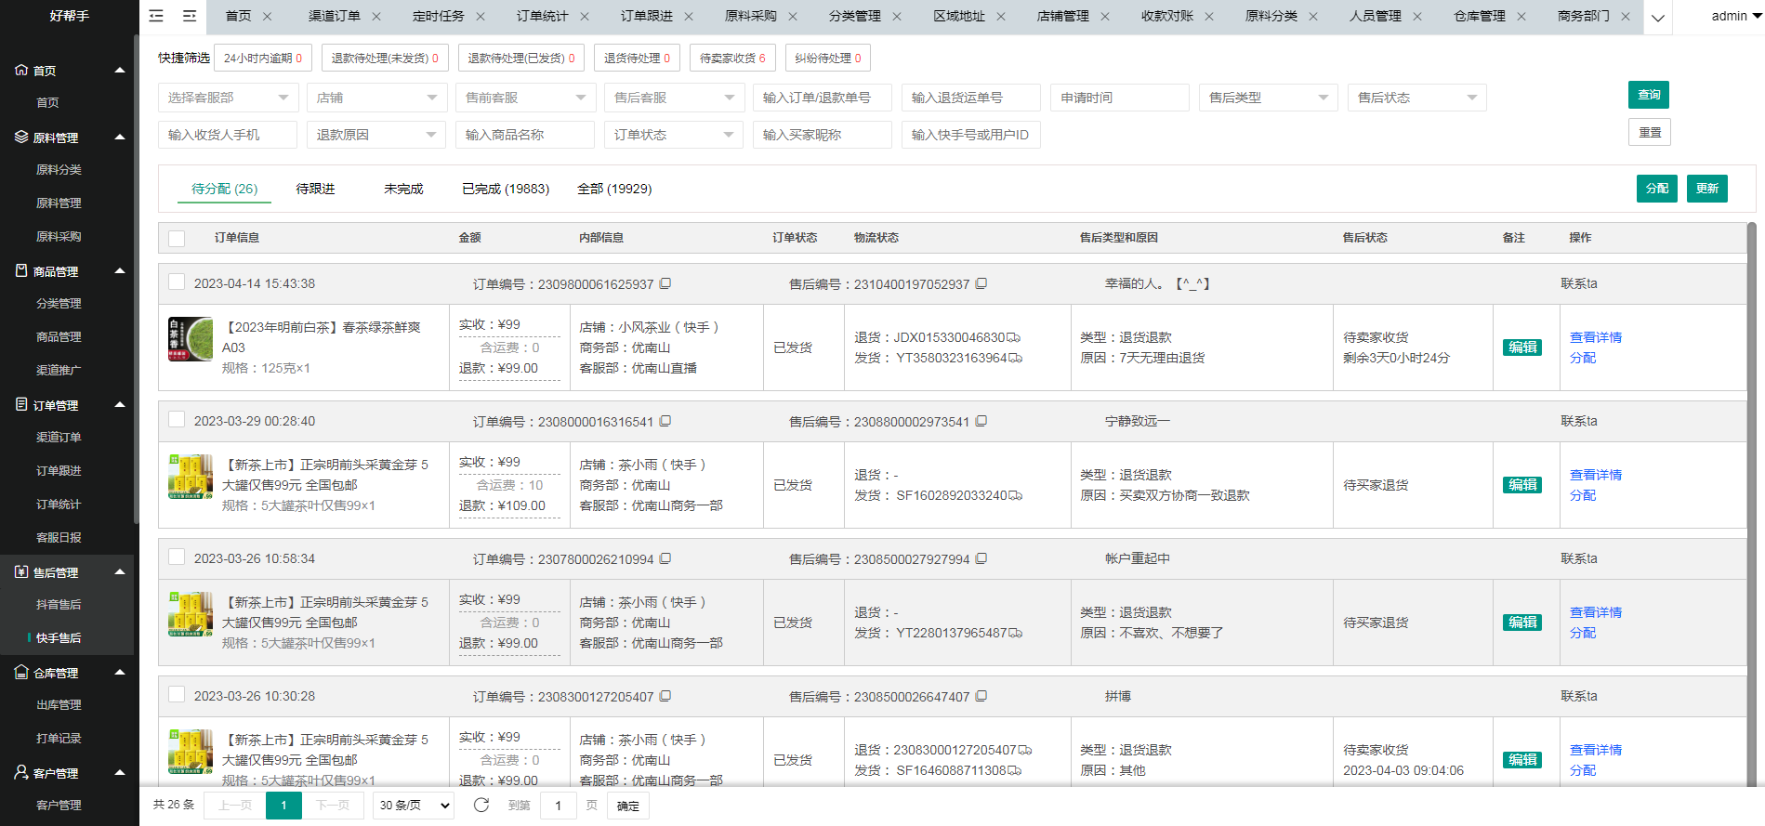Open the 订单状态 dropdown filter
The height and width of the screenshot is (826, 1765).
pyautogui.click(x=674, y=135)
